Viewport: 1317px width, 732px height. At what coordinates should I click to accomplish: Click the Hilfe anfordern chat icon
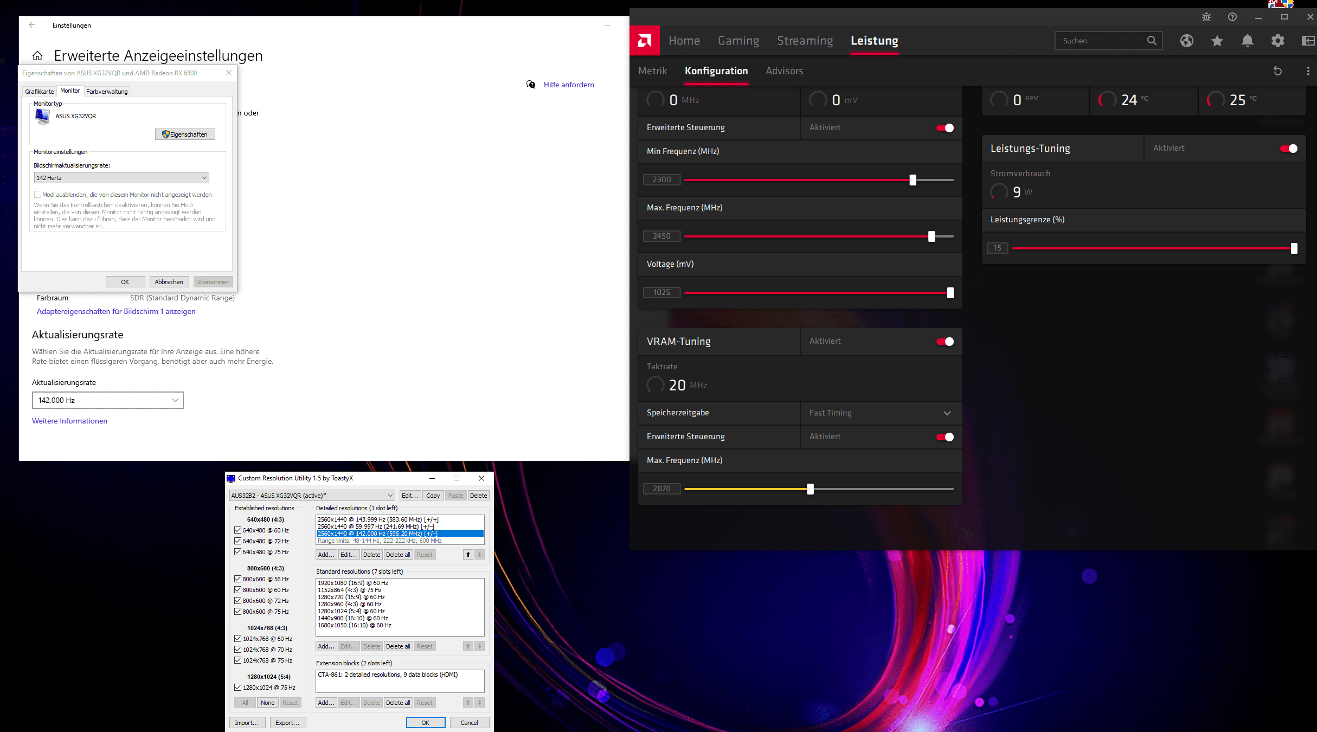(x=531, y=85)
